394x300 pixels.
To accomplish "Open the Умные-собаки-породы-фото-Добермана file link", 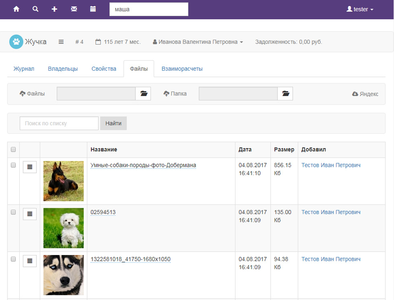I will 143,165.
